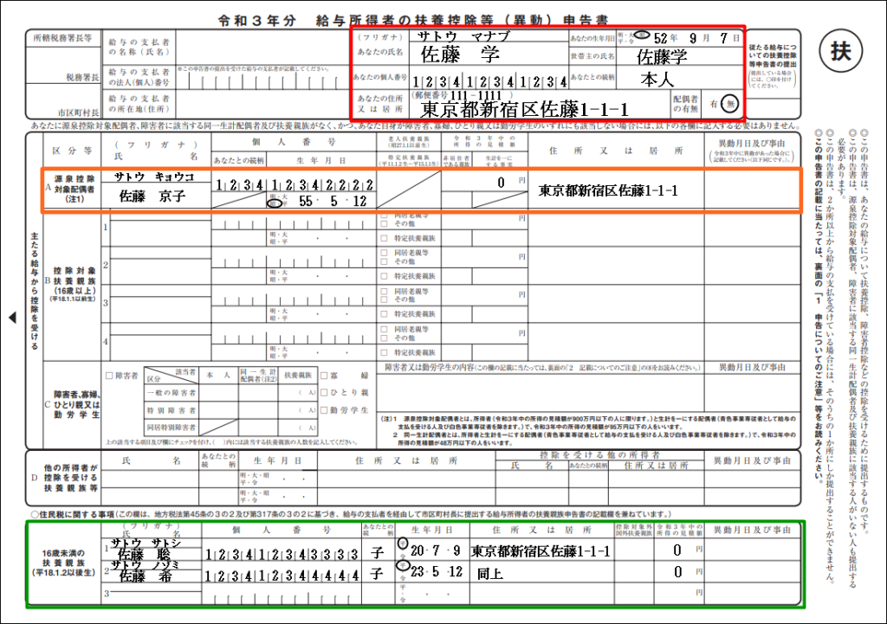
Task: Click the 一般の障害者 row label
Action: pyautogui.click(x=172, y=392)
